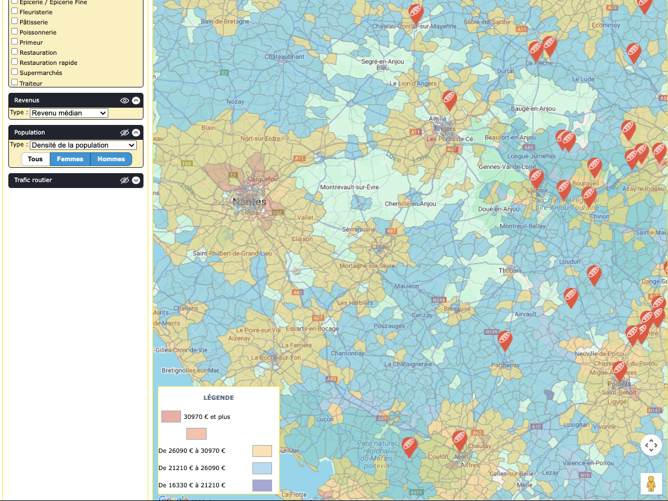Open Densité de la population dropdown

coord(83,145)
